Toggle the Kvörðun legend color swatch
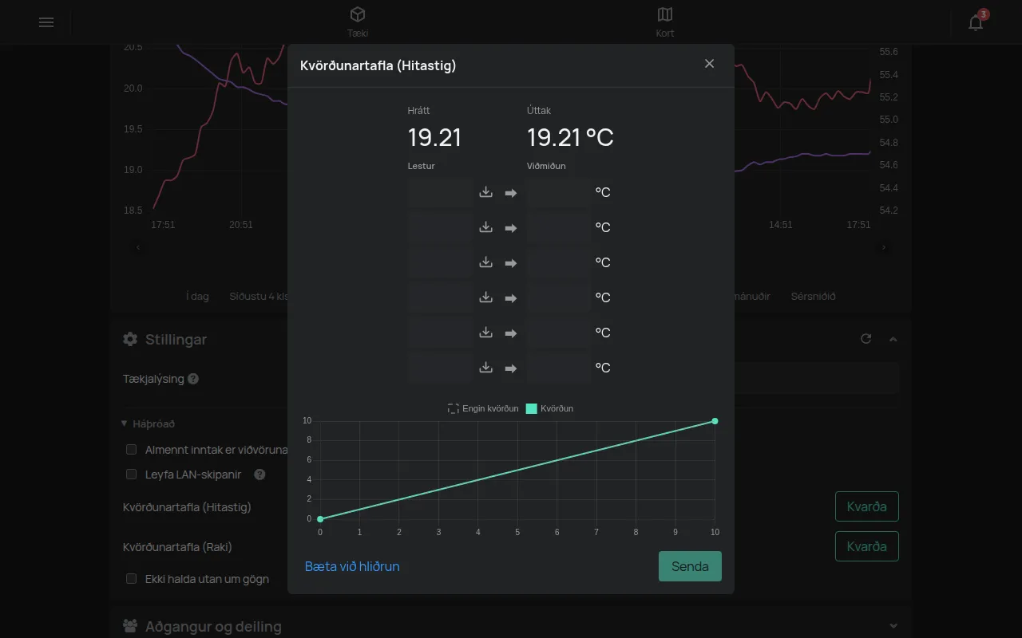 point(532,408)
